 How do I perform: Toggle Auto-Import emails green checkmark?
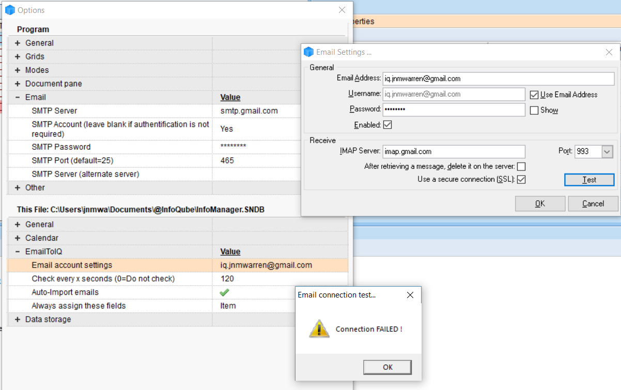tap(224, 292)
